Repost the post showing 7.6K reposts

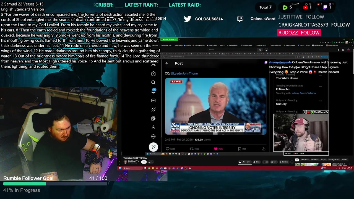(x=194, y=149)
